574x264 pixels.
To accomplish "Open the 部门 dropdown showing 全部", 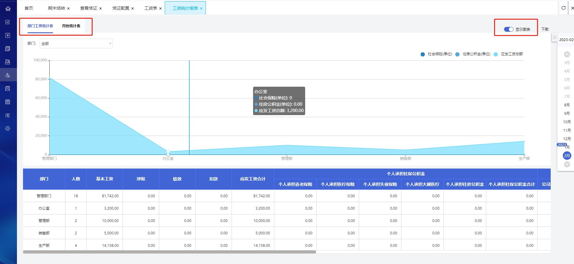I will click(x=76, y=43).
